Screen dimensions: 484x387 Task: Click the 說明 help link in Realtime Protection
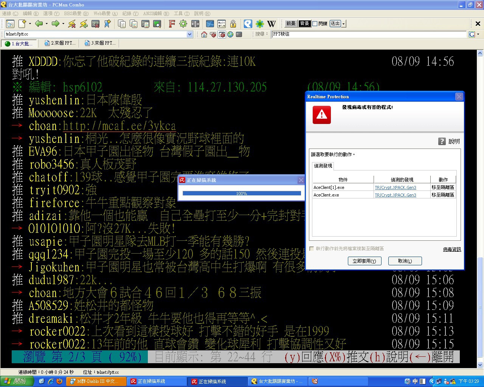click(454, 141)
